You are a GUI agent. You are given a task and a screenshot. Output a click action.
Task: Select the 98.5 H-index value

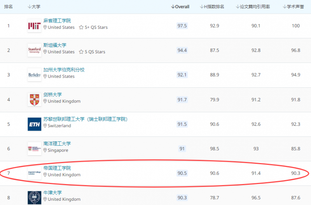click(x=215, y=149)
